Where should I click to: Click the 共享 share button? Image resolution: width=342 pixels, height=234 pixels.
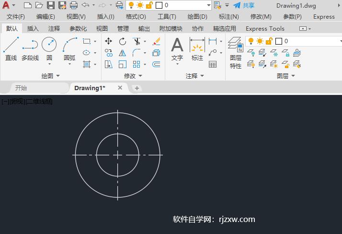click(x=244, y=5)
